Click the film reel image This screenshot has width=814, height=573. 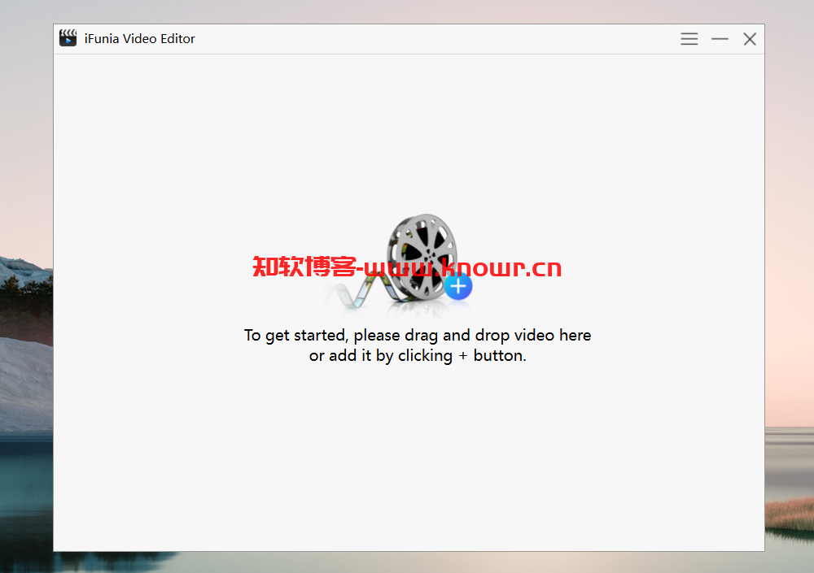(x=422, y=258)
